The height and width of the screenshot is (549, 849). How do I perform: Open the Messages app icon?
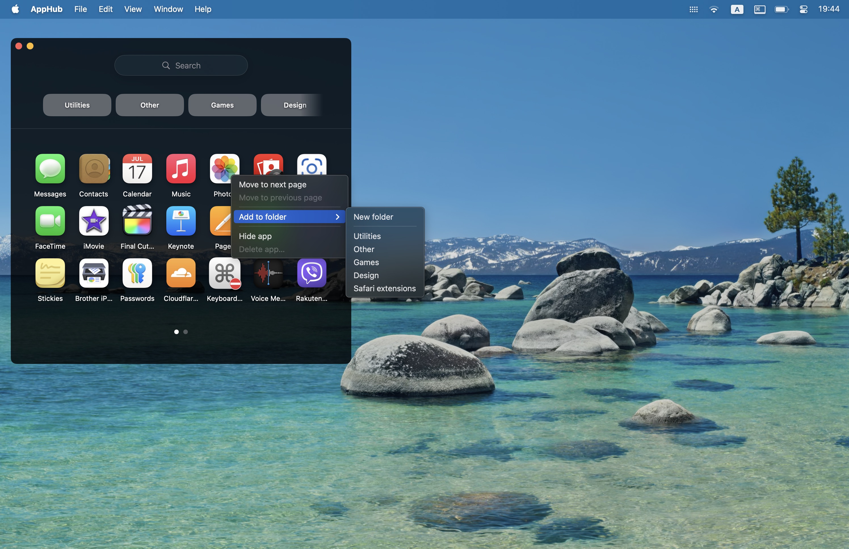coord(50,169)
